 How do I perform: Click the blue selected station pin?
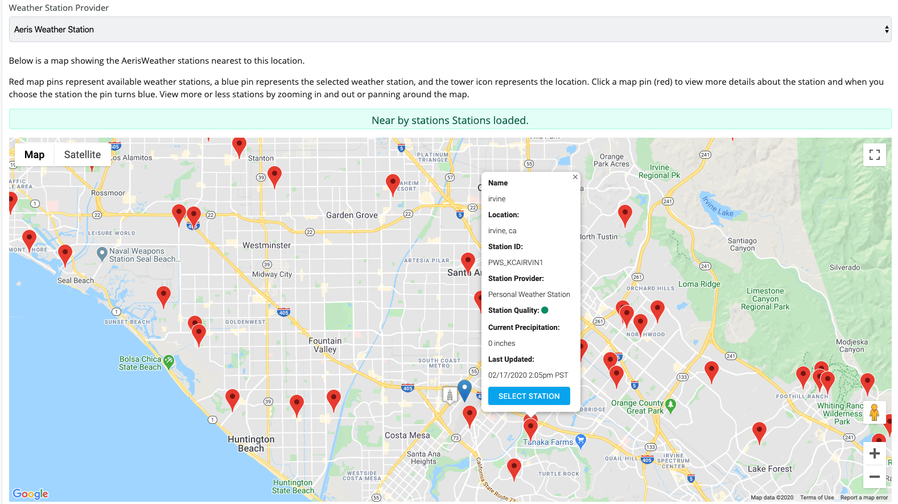point(465,391)
